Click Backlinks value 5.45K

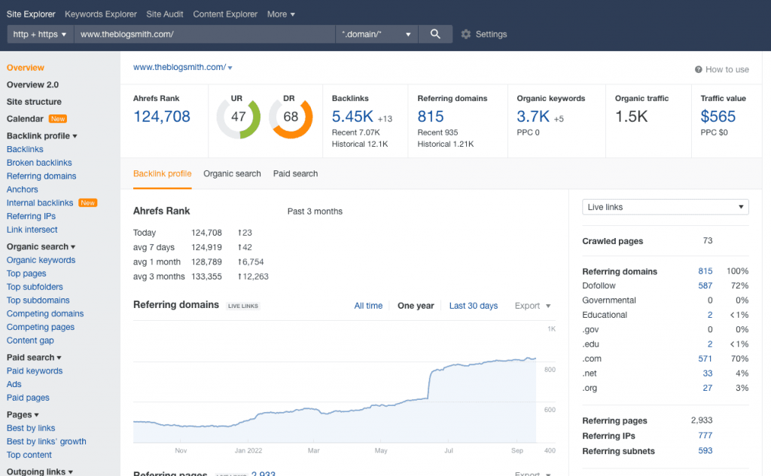click(352, 117)
